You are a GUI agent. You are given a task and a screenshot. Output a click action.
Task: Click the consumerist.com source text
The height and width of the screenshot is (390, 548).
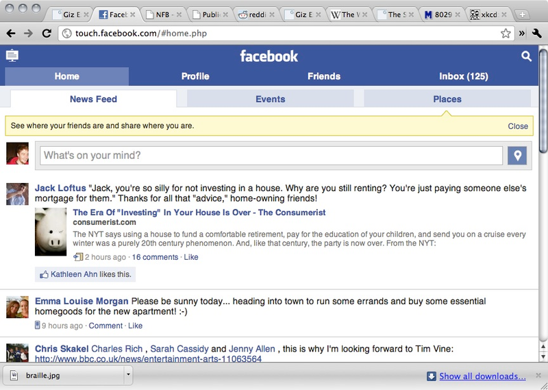click(x=105, y=222)
